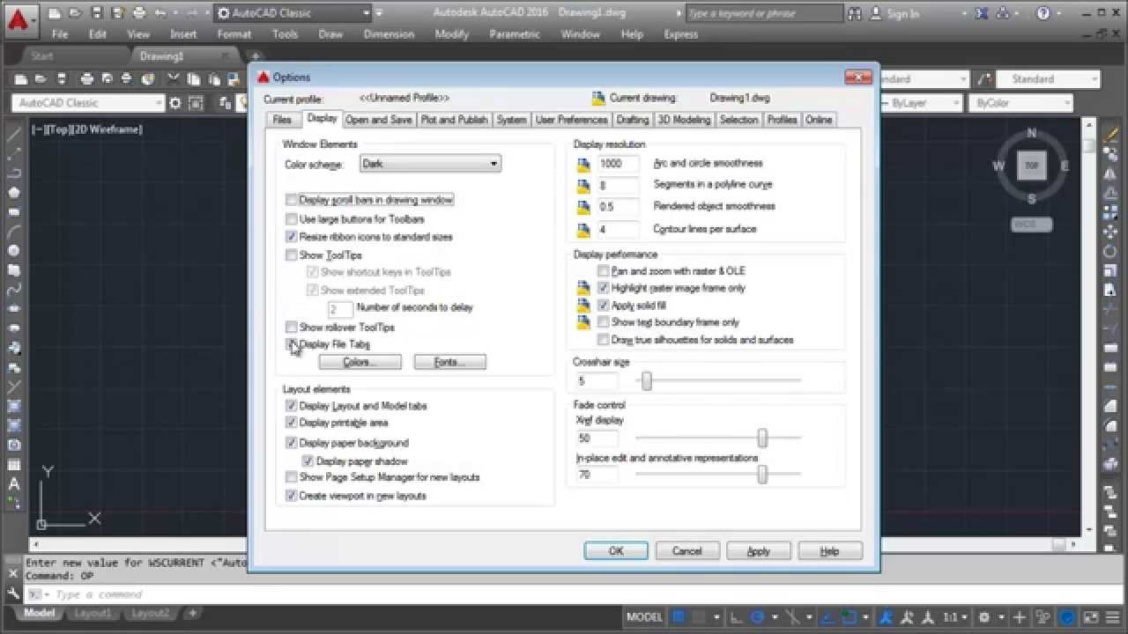Screen dimensions: 1128x634
Task: Click the new drawing tab plus button
Action: point(255,56)
